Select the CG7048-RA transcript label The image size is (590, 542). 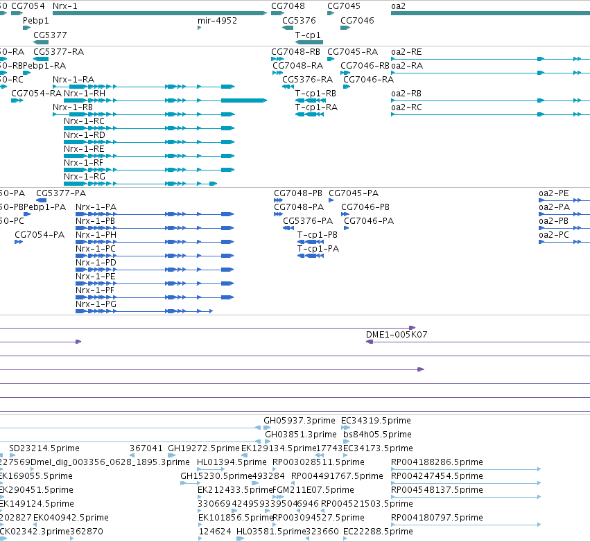(297, 66)
